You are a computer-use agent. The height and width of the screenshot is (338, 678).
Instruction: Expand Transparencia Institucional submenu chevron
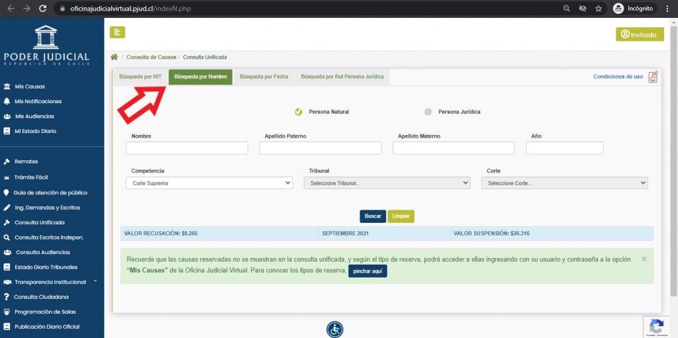[x=95, y=281]
